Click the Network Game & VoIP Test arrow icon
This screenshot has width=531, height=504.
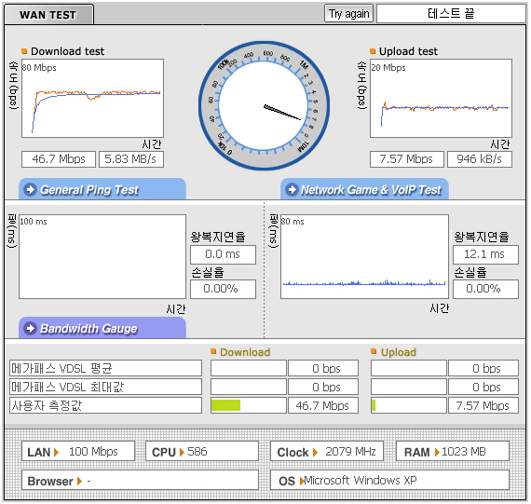(x=292, y=190)
